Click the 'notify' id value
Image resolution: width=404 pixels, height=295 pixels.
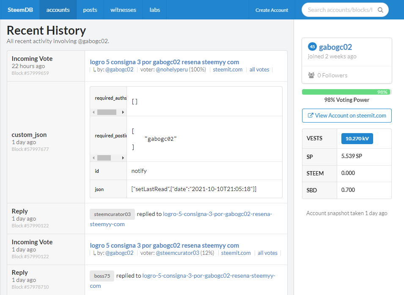[139, 171]
